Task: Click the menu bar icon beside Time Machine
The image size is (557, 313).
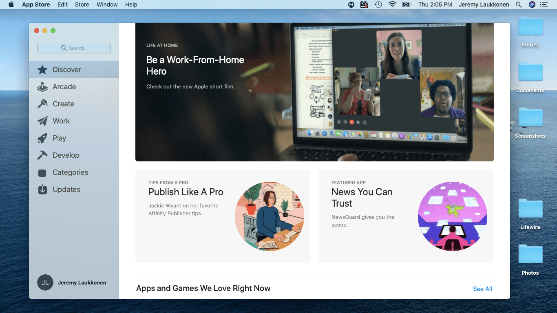Action: (x=364, y=4)
